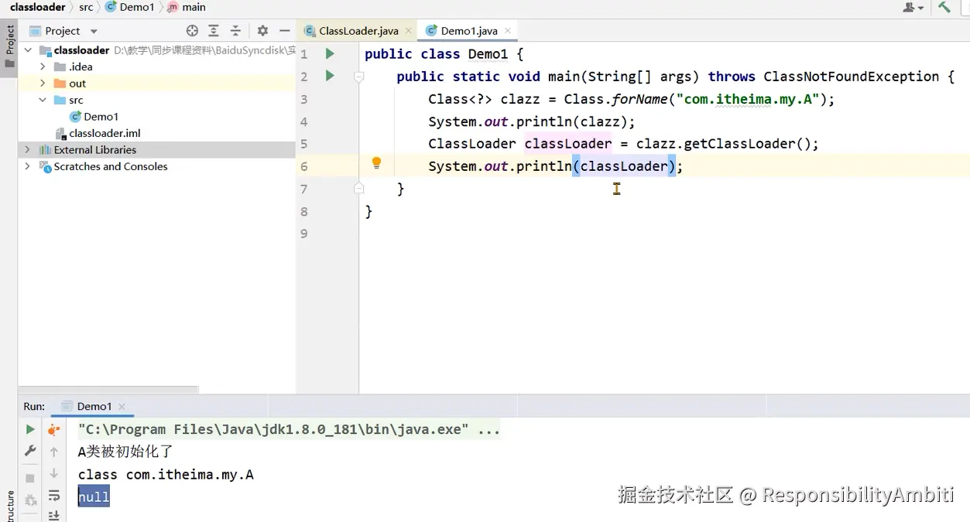Expand External Libraries node
Image resolution: width=970 pixels, height=522 pixels.
point(28,149)
